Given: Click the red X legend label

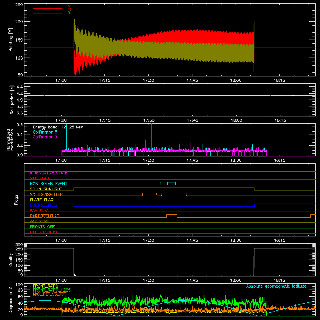Looking at the screenshot, I should [x=69, y=7].
